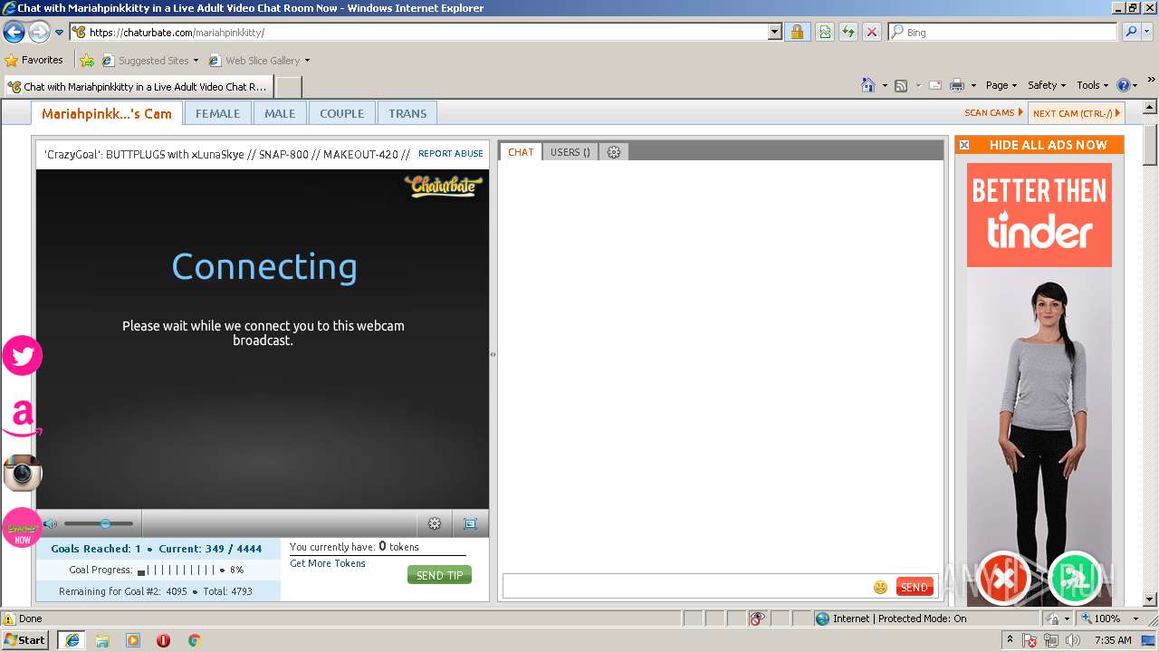Click the browser Back arrow button
Viewport: 1159px width, 652px height.
pyautogui.click(x=14, y=33)
